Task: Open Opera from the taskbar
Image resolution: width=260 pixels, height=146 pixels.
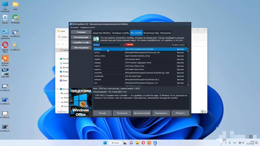Action: 143,143
